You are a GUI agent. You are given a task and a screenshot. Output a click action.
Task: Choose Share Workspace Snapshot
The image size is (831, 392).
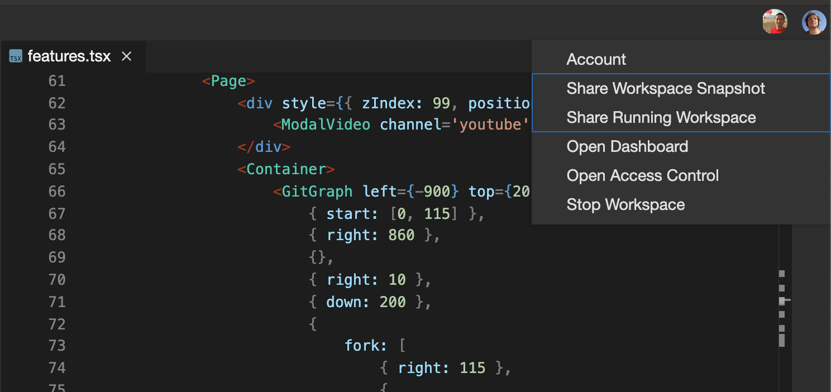coord(666,88)
